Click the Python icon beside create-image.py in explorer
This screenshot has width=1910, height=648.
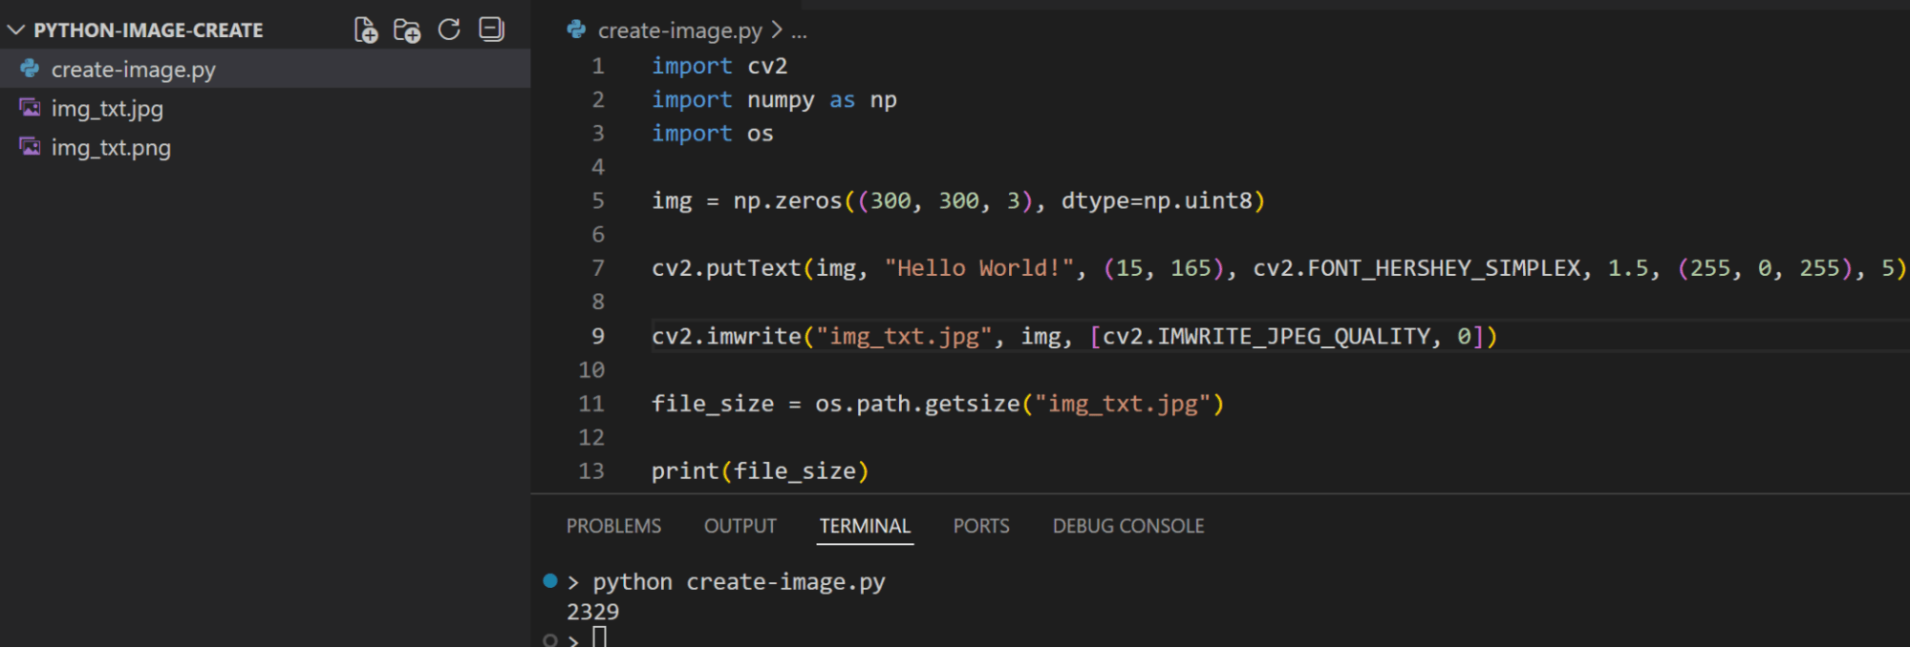[x=31, y=69]
